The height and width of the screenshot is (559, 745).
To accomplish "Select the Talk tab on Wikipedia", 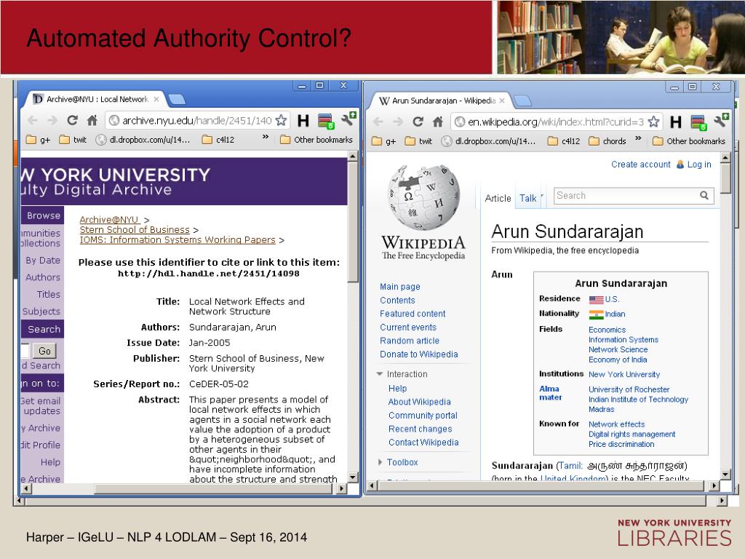I will pyautogui.click(x=527, y=198).
